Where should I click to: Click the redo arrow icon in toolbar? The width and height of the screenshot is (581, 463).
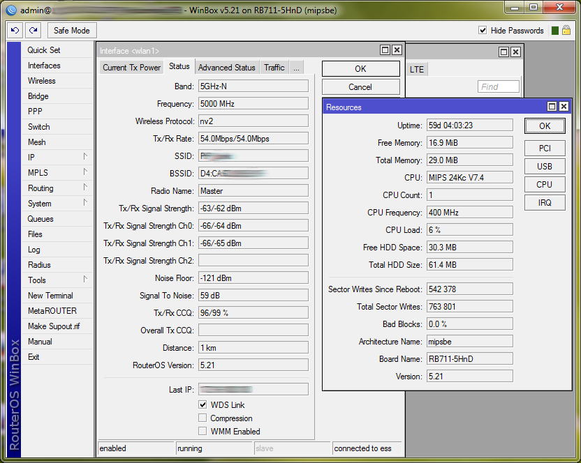click(x=33, y=31)
